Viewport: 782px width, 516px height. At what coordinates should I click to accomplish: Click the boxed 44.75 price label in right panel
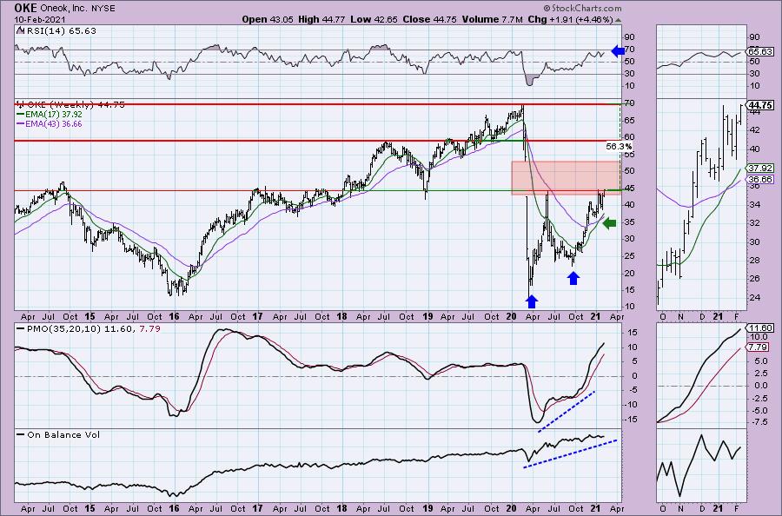coord(760,105)
